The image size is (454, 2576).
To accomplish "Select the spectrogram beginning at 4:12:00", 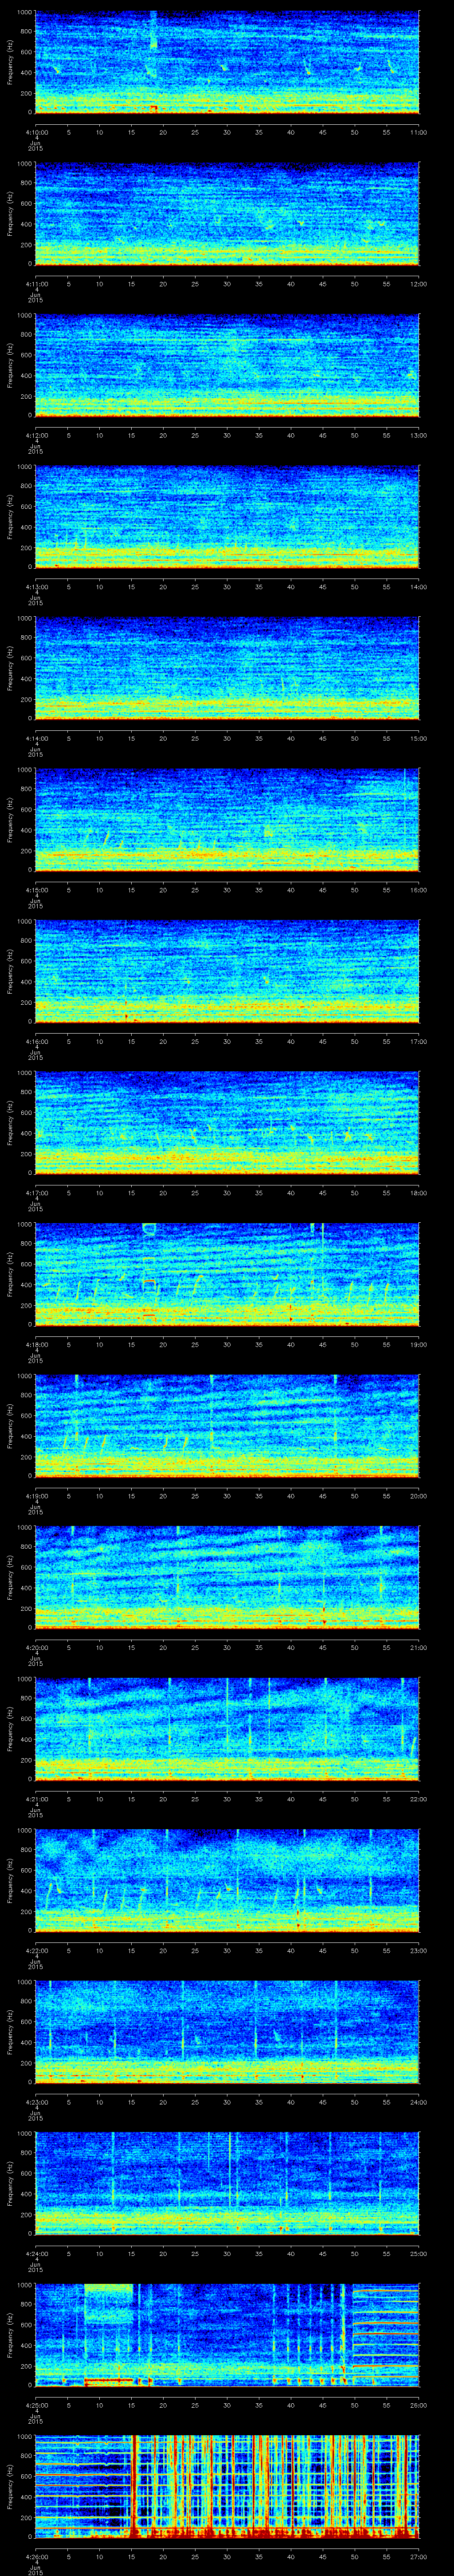I will 227,365.
